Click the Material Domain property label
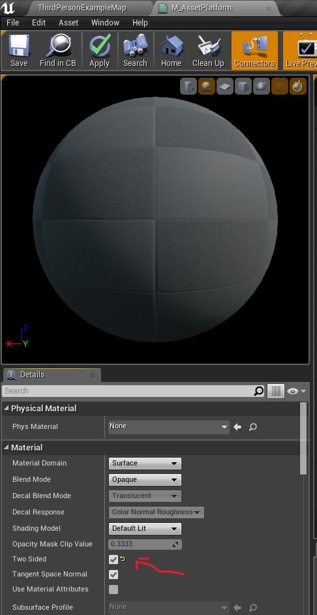 click(40, 464)
